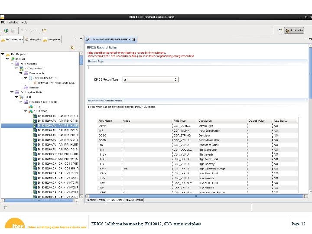
Task: Close the open record editor tab
Action: pos(134,39)
